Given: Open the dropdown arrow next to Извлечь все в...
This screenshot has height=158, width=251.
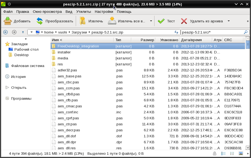Looking at the screenshot, I should tap(151, 21).
